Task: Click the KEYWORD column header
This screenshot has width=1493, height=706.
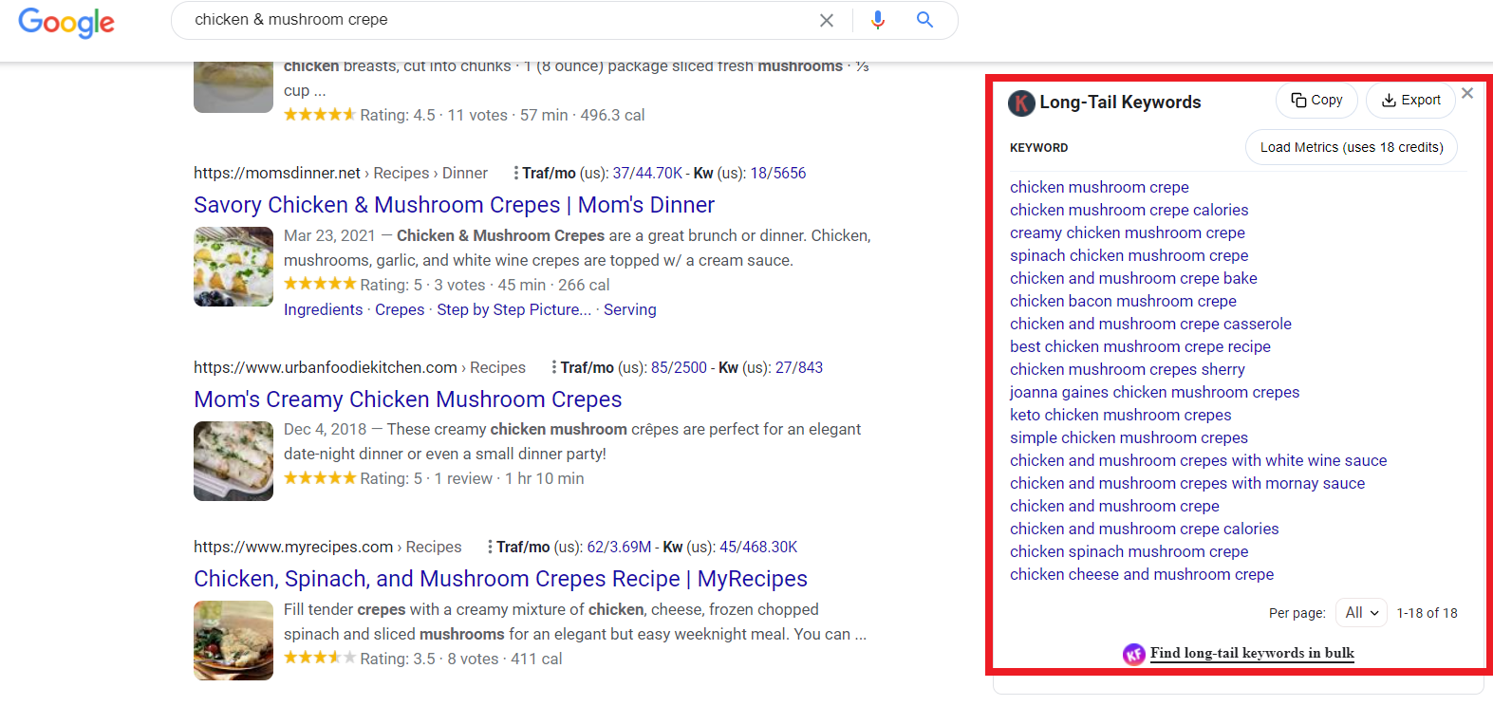Action: click(x=1039, y=148)
